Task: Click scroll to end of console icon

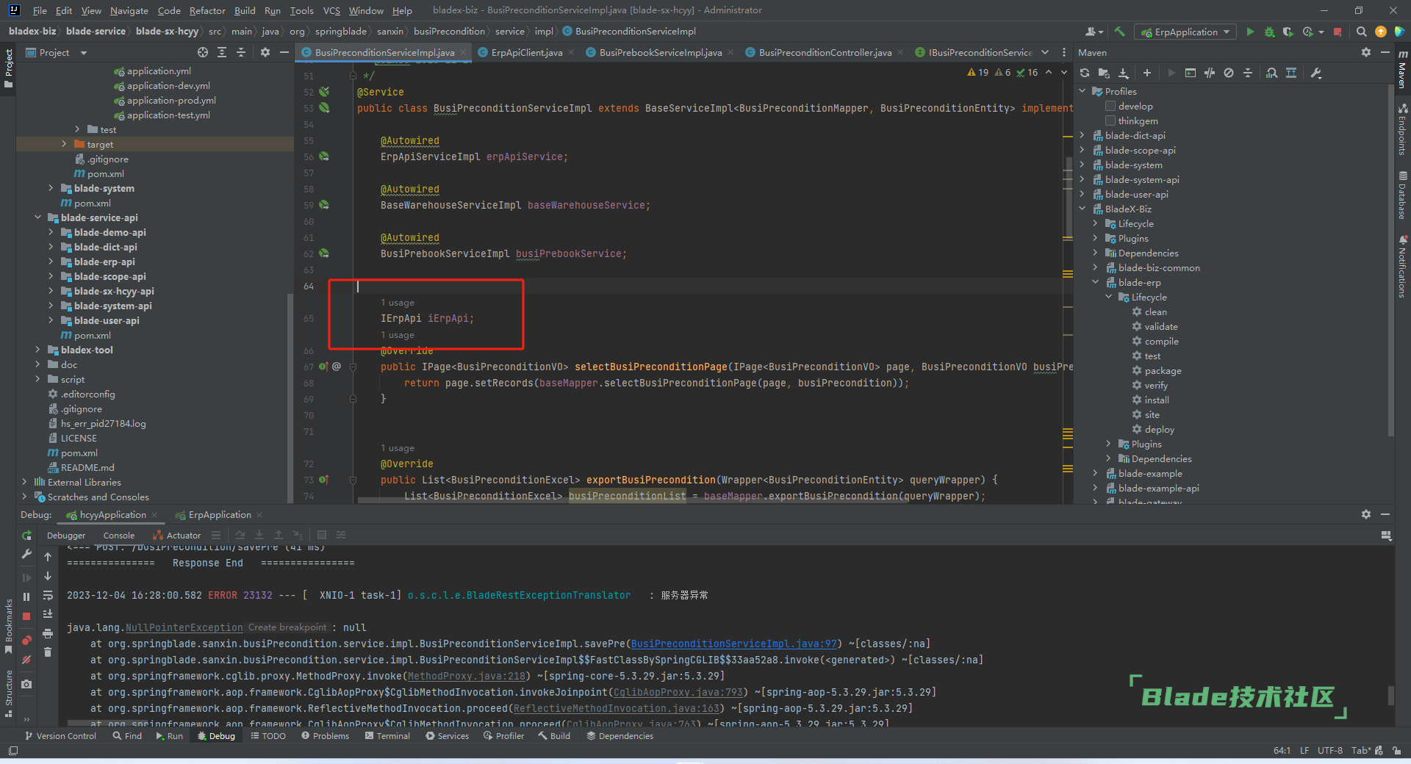Action: coord(48,613)
